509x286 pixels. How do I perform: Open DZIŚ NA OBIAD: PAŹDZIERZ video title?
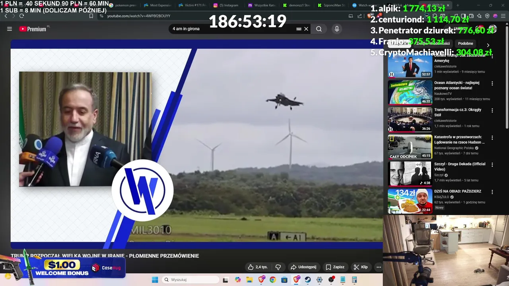[458, 191]
